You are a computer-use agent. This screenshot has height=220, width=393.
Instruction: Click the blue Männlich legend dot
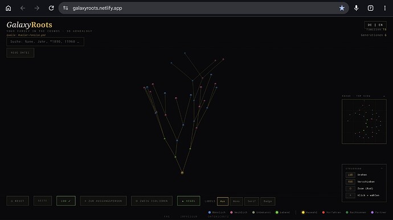tap(210, 212)
